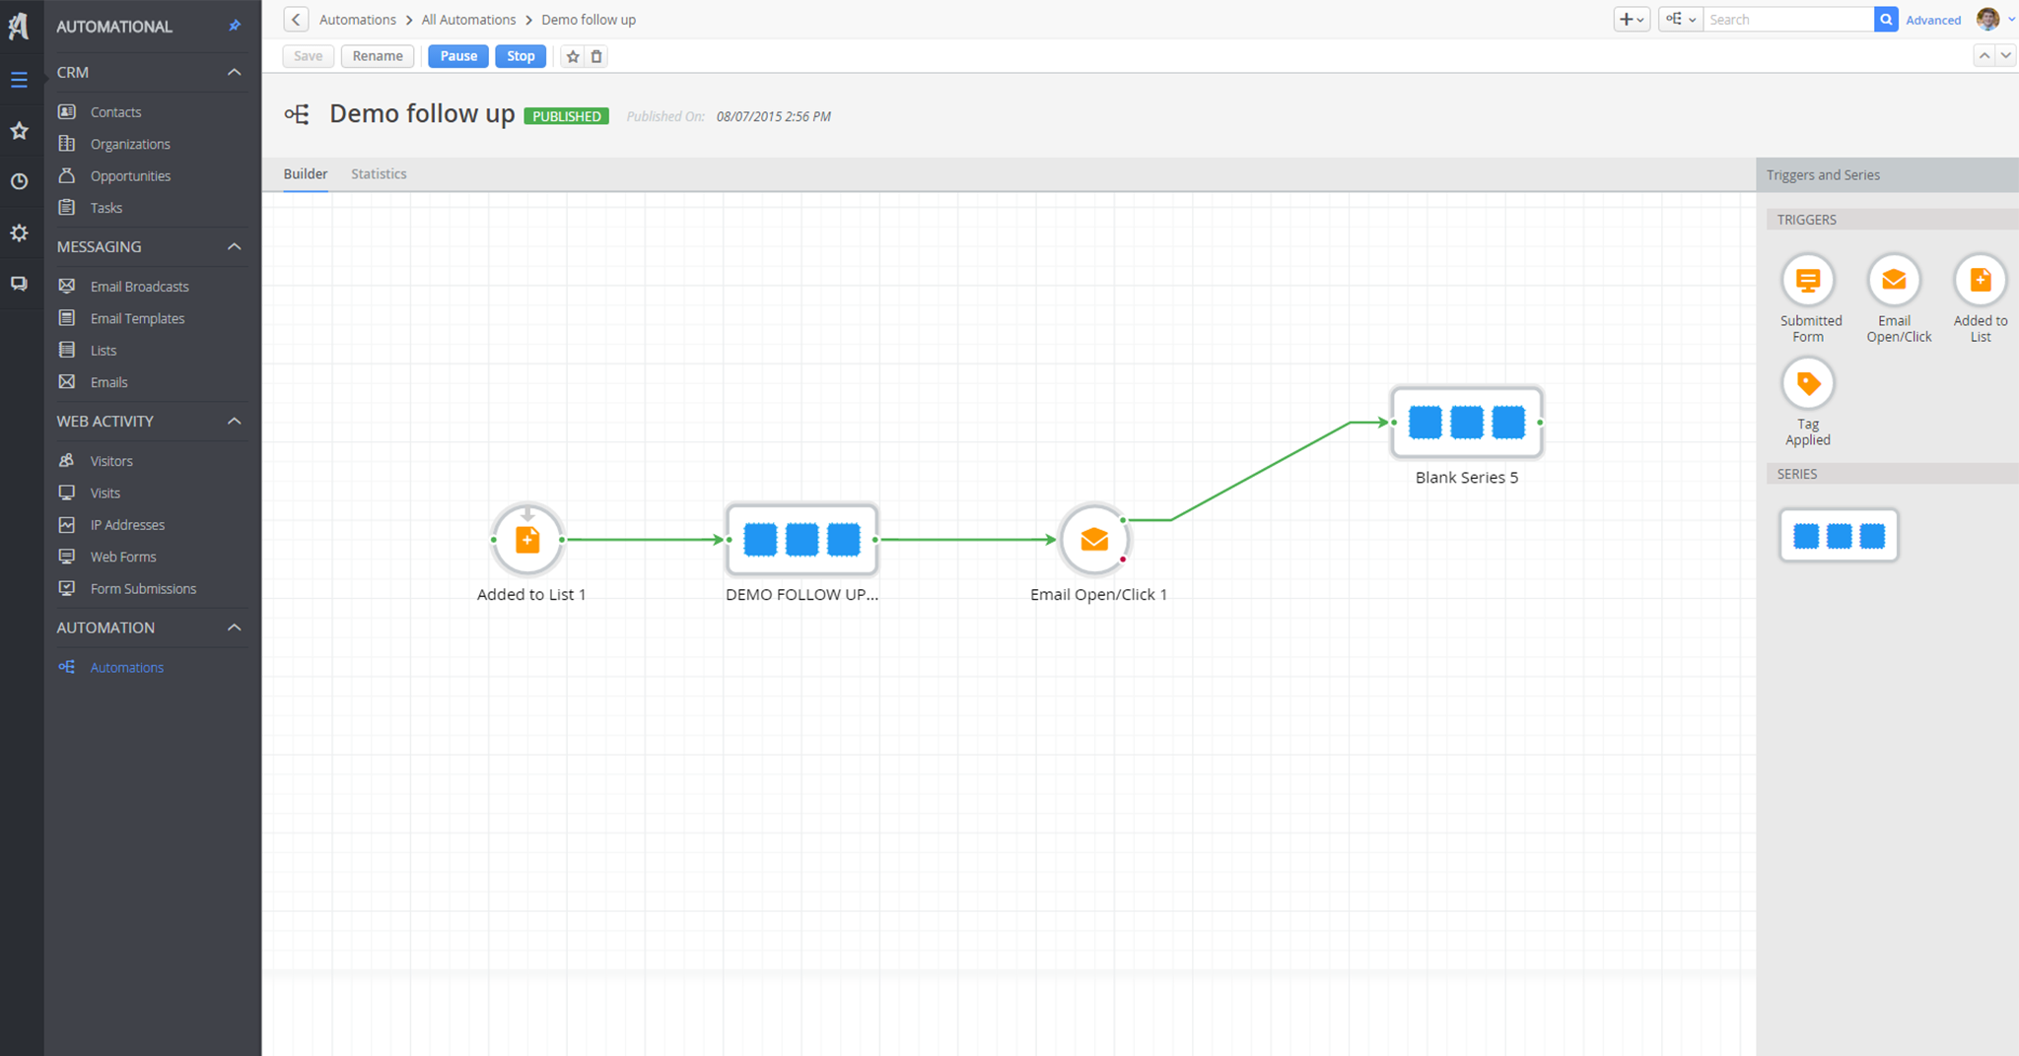Click the Submitted Form trigger icon
Image resolution: width=2019 pixels, height=1056 pixels.
pos(1807,281)
